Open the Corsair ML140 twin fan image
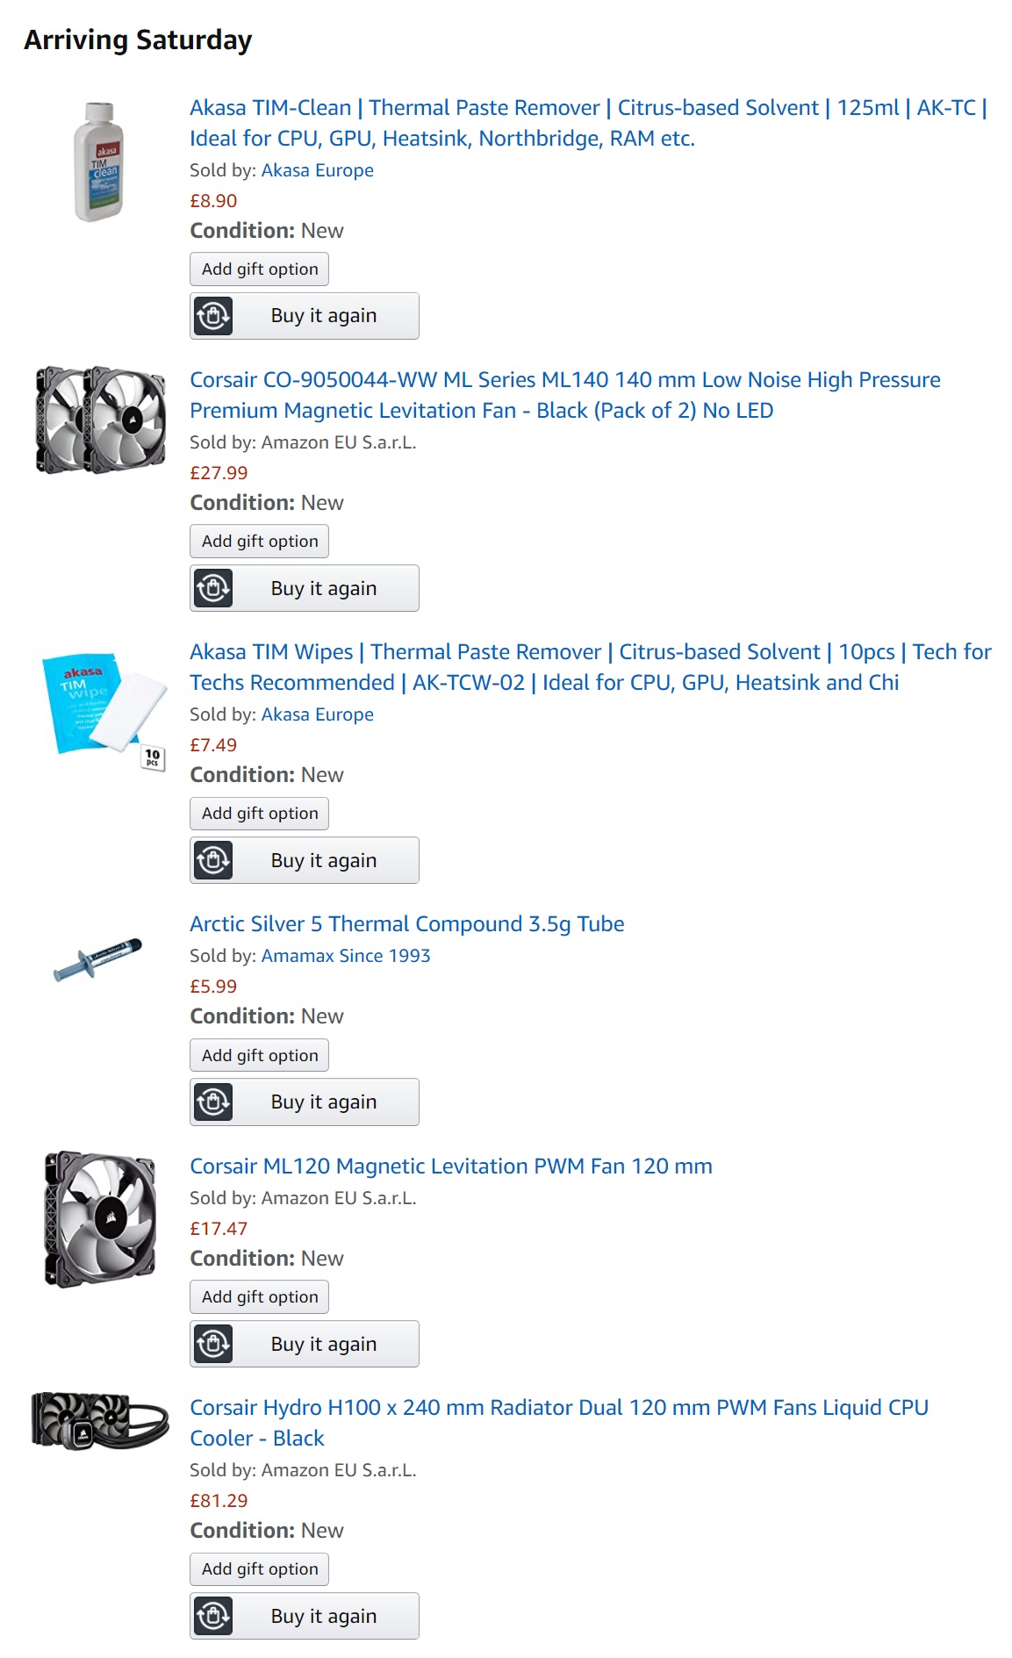This screenshot has height=1658, width=1012. tap(100, 420)
